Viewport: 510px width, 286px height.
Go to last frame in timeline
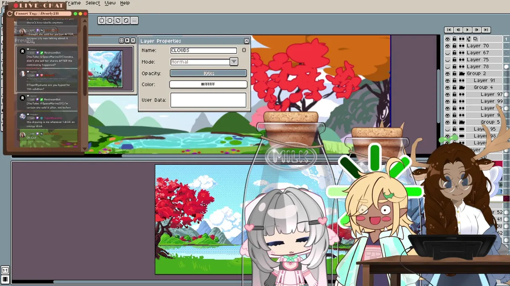point(486,30)
